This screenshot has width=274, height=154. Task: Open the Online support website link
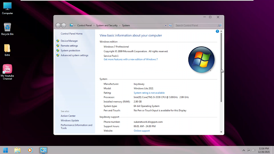(142, 131)
